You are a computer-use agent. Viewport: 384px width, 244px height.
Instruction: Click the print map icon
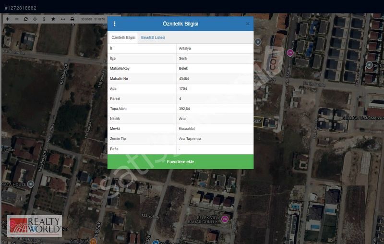72,19
